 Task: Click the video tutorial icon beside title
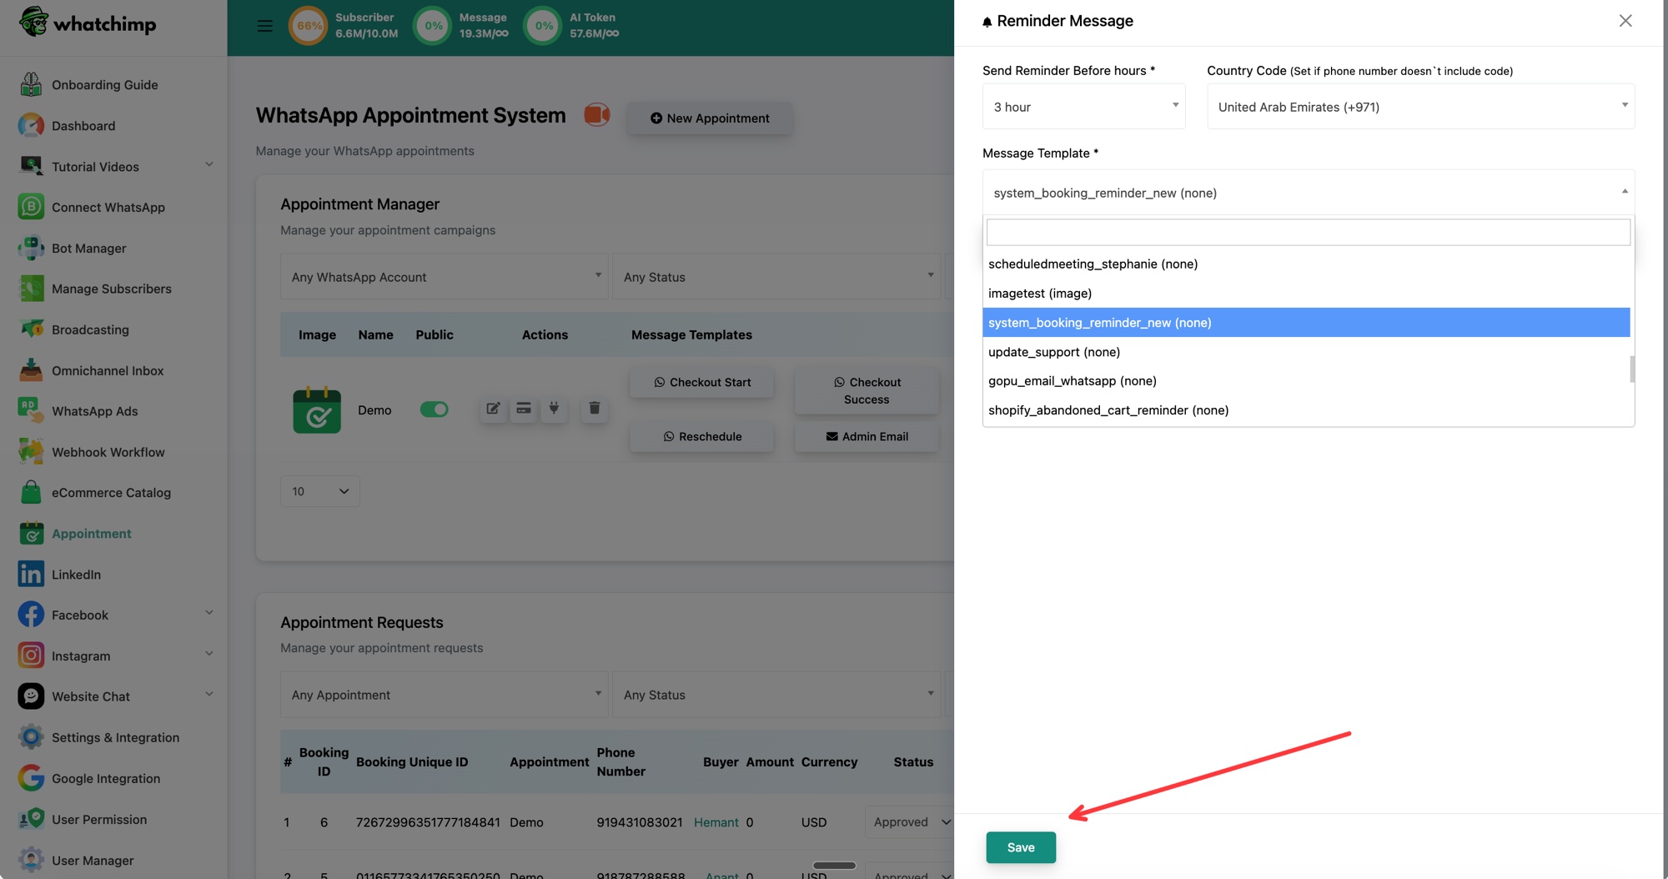597,114
